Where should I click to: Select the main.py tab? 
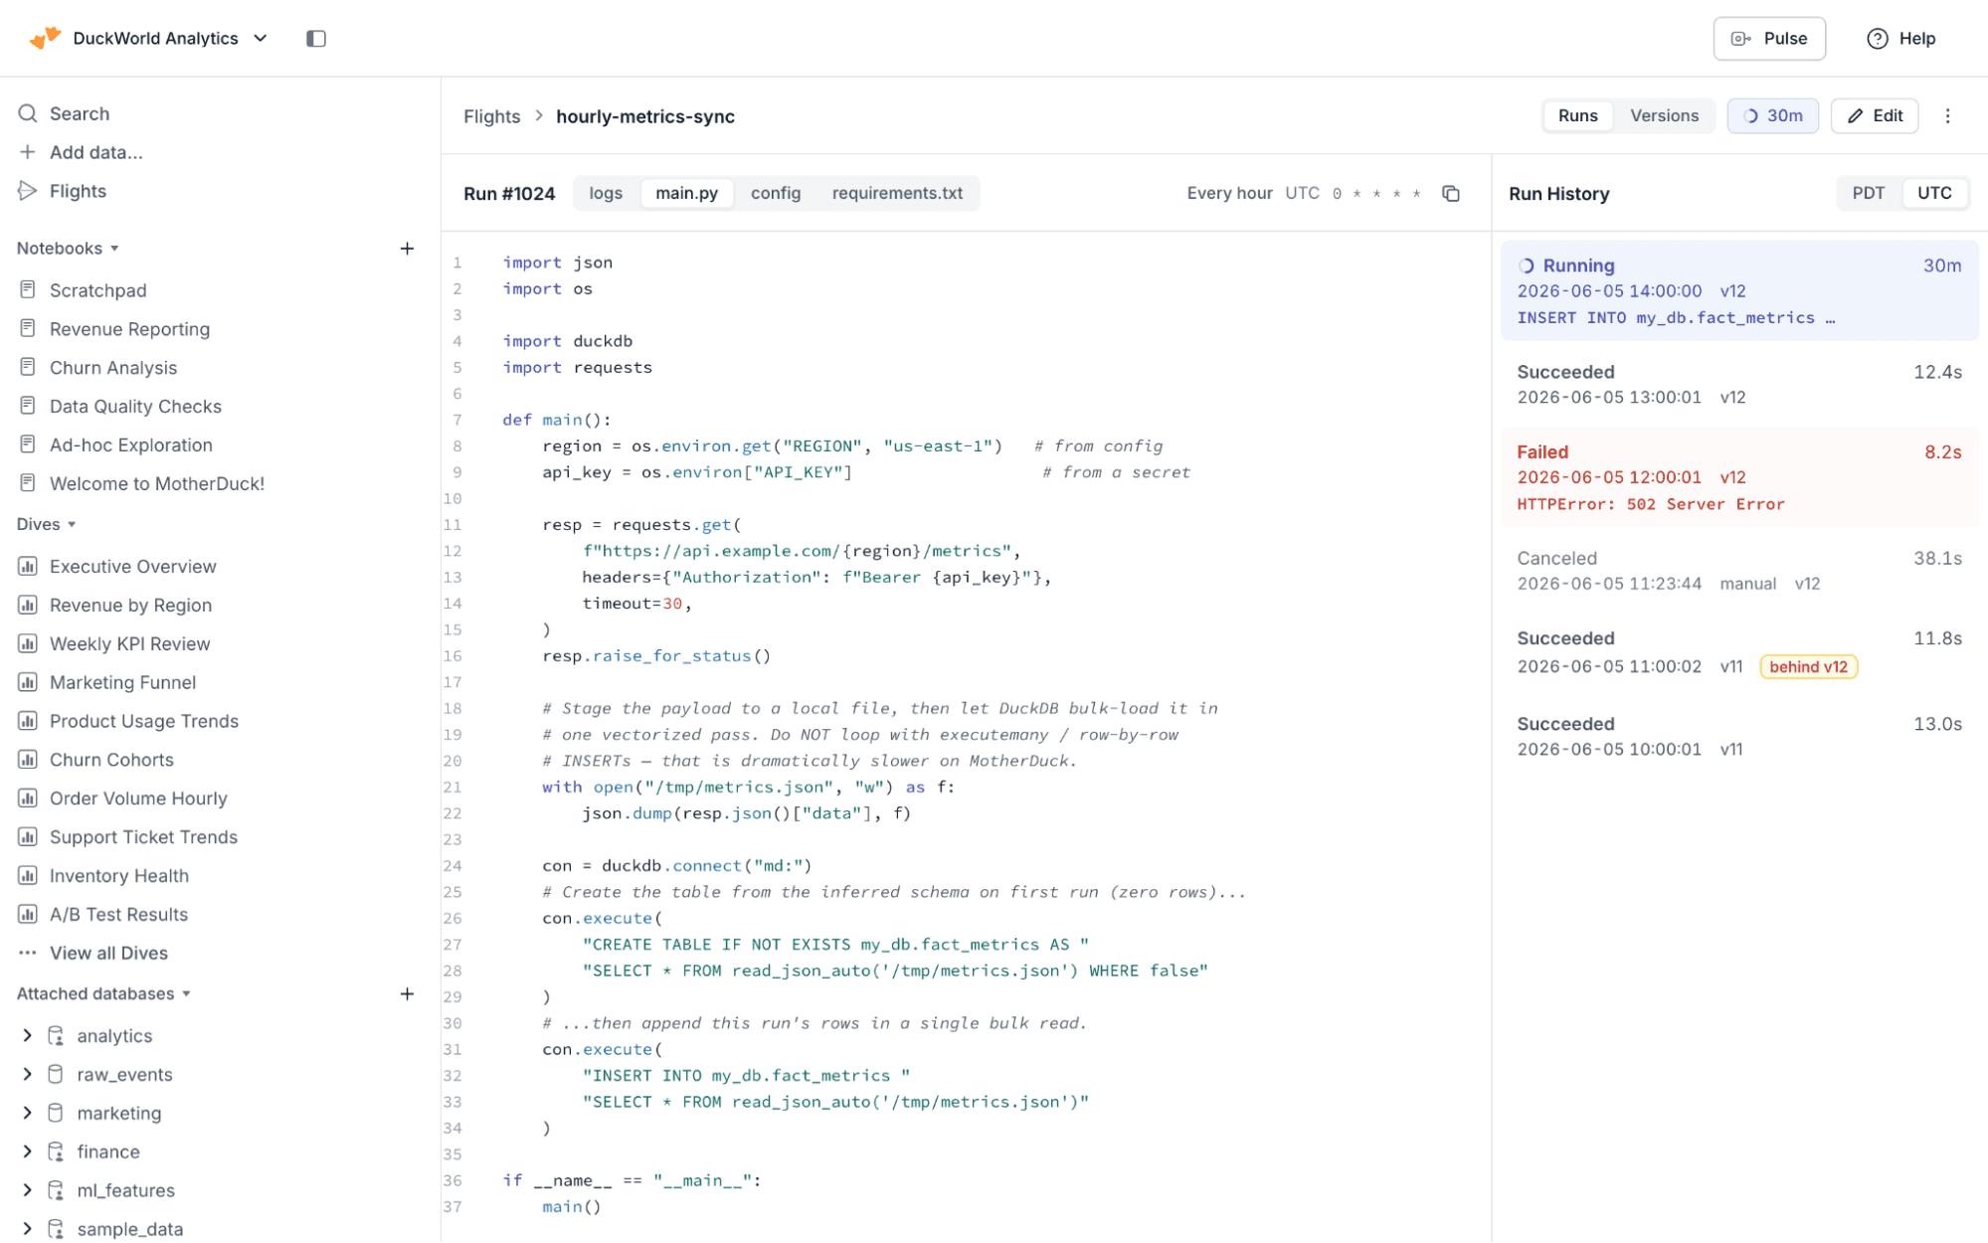[686, 193]
